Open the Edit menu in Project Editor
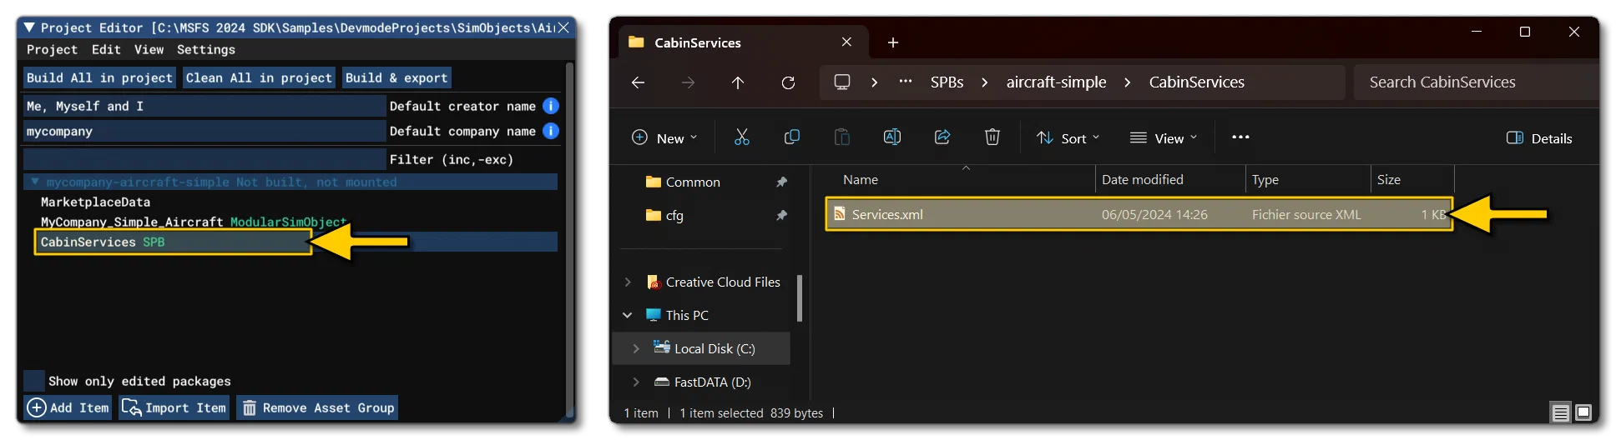This screenshot has height=440, width=1616. coord(106,50)
